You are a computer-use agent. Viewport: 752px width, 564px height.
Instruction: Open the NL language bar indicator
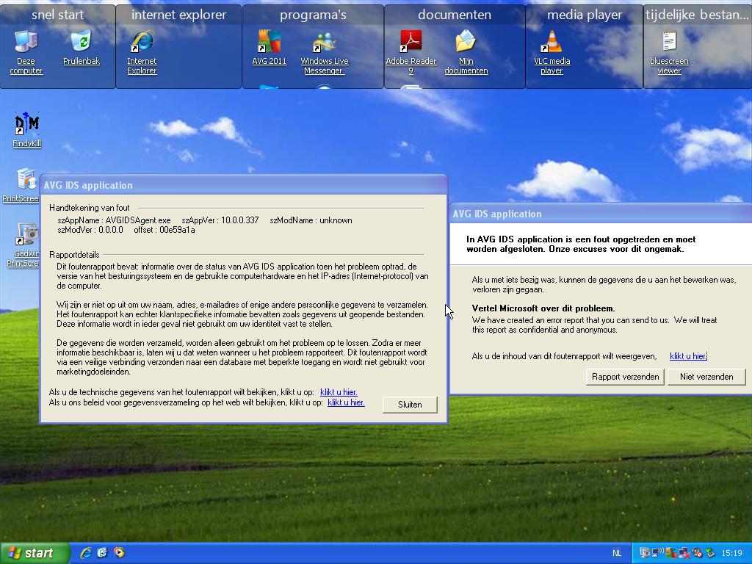coord(617,553)
